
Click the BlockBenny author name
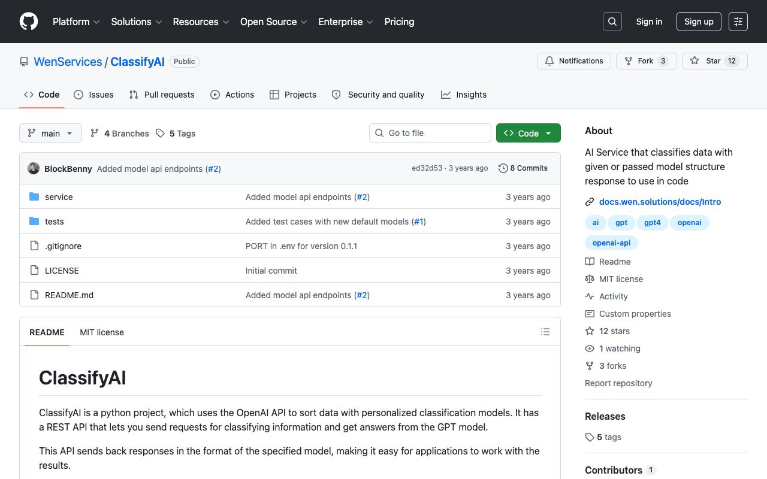pyautogui.click(x=68, y=169)
